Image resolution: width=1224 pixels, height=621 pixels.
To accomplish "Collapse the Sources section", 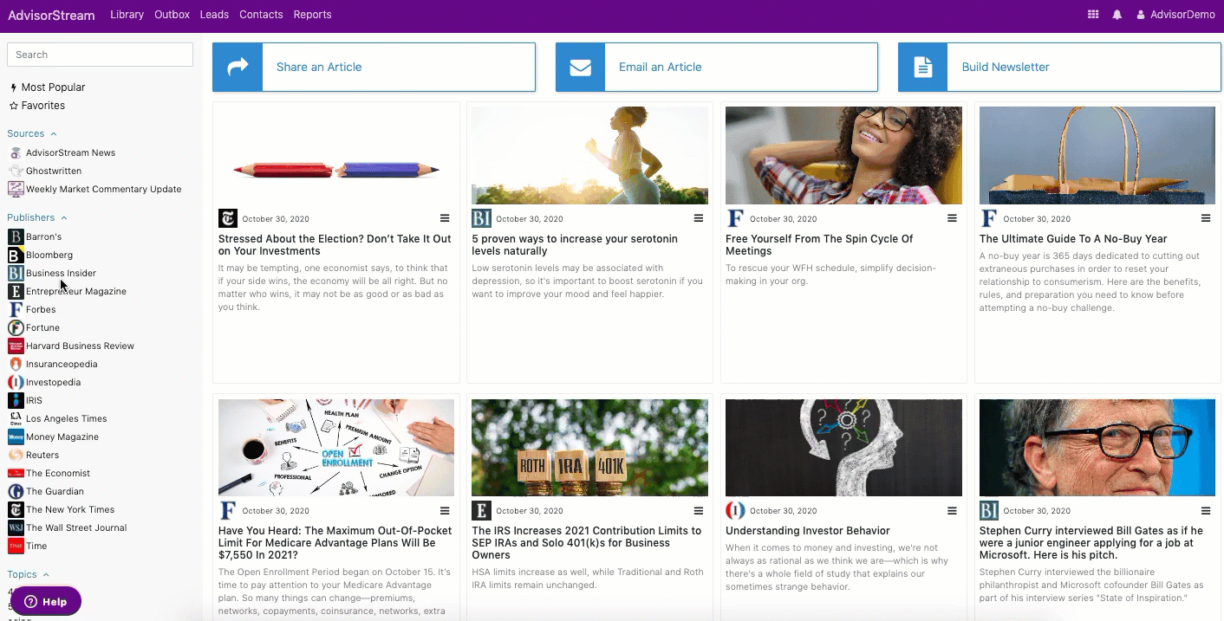I will [32, 133].
